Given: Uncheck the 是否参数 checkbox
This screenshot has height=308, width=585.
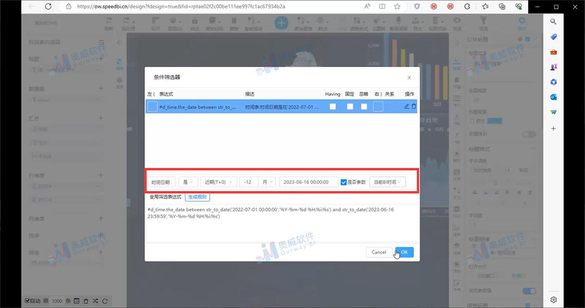Looking at the screenshot, I should [342, 181].
